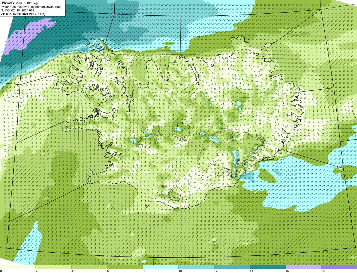The height and width of the screenshot is (273, 357).
Task: Click the '0' label on the color scale
Action: 1,271
